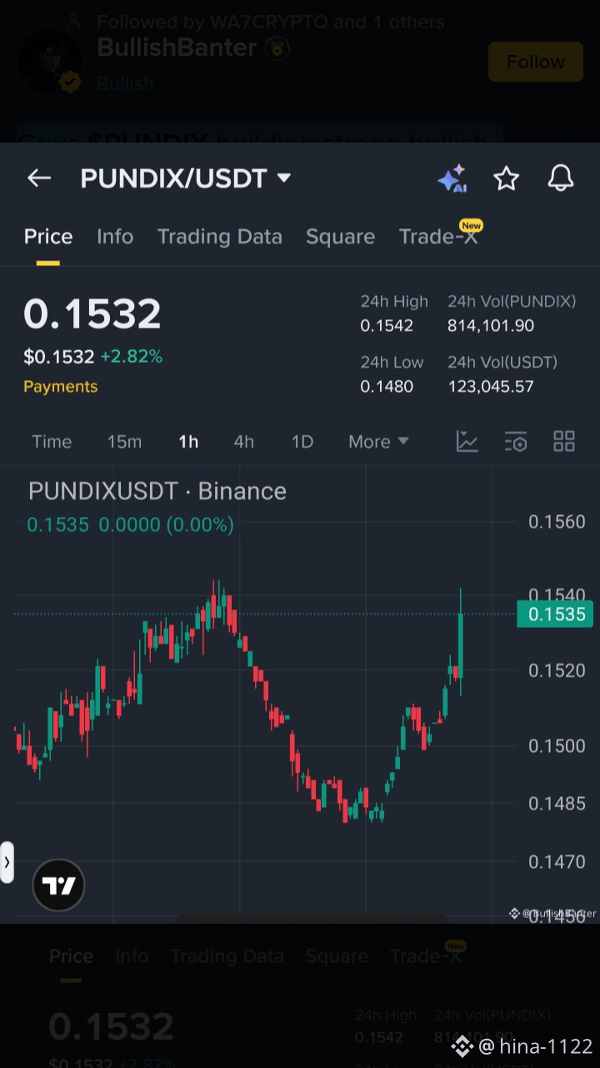Click the 0.1520 price axis label
This screenshot has height=1068, width=600.
[557, 670]
